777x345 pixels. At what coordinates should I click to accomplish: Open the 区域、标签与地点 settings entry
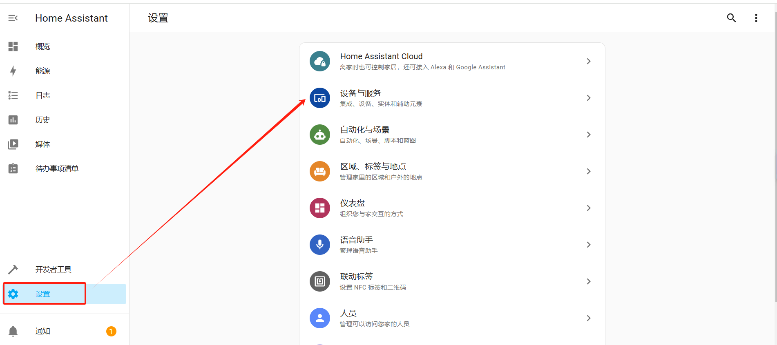[x=452, y=171]
